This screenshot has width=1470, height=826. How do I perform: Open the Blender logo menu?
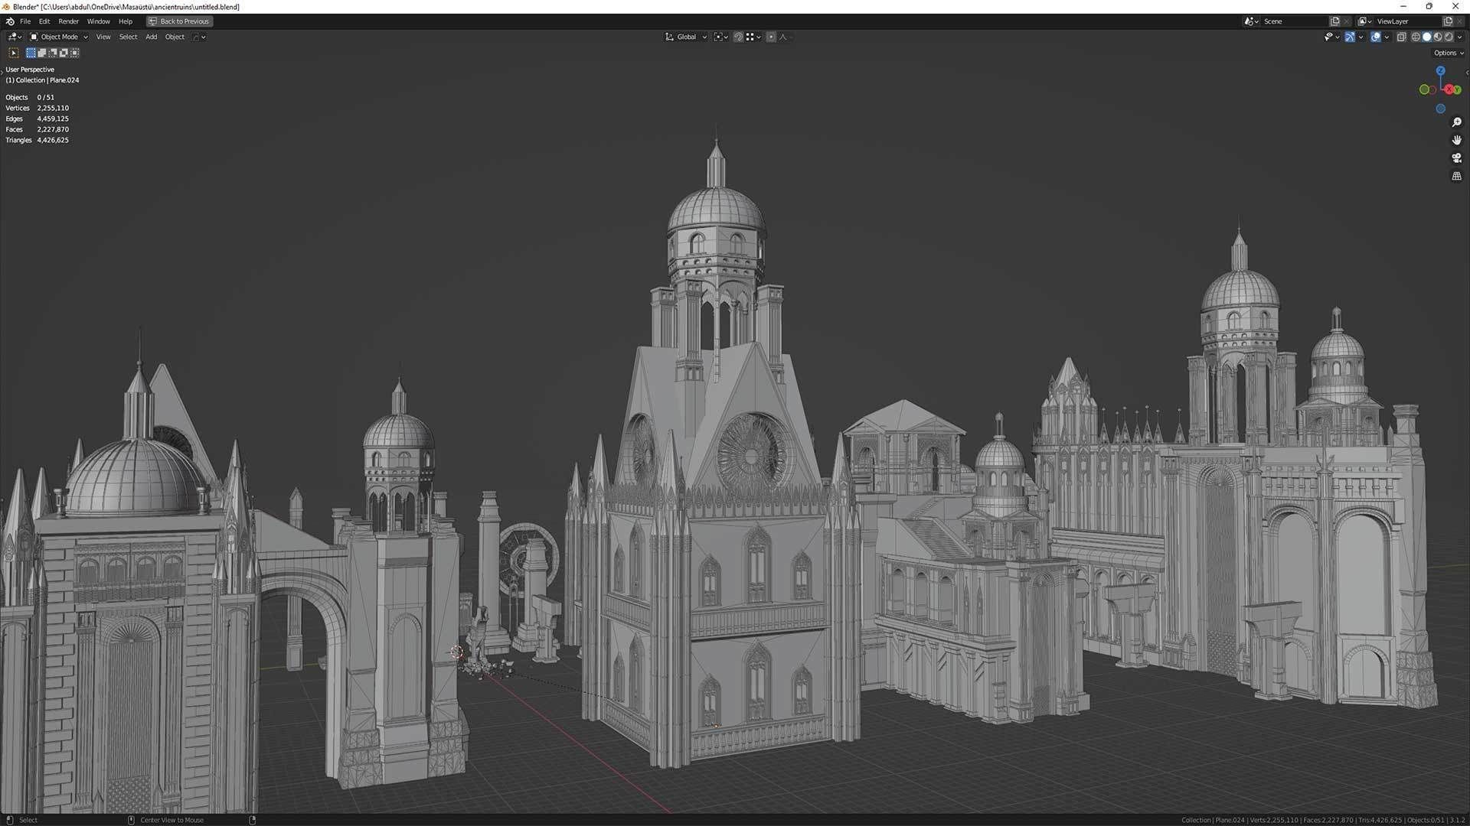[x=9, y=21]
